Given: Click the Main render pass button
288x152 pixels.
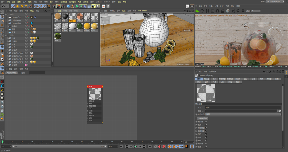Looking at the screenshot, I should click(198, 64).
